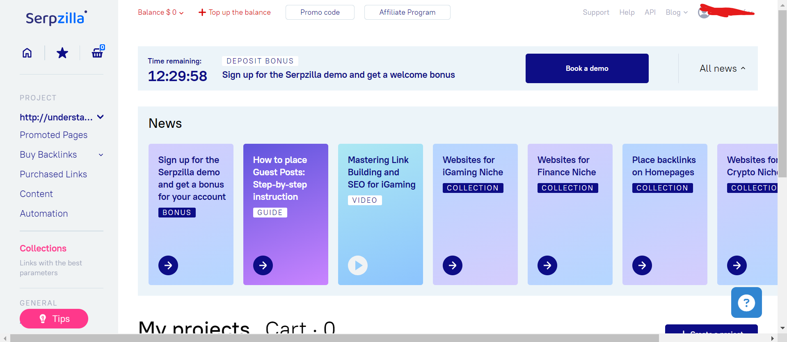
Task: Click the user profile avatar icon
Action: coord(704,13)
